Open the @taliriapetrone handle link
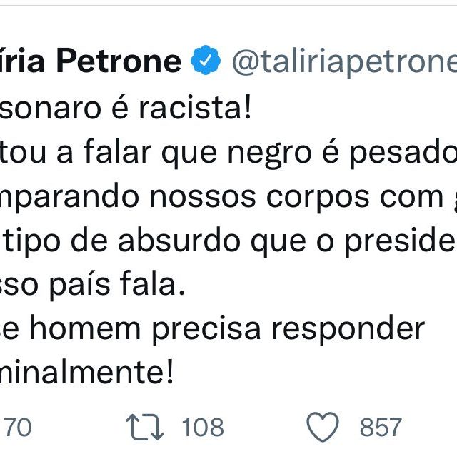Viewport: 457px width, 469px height. point(344,63)
